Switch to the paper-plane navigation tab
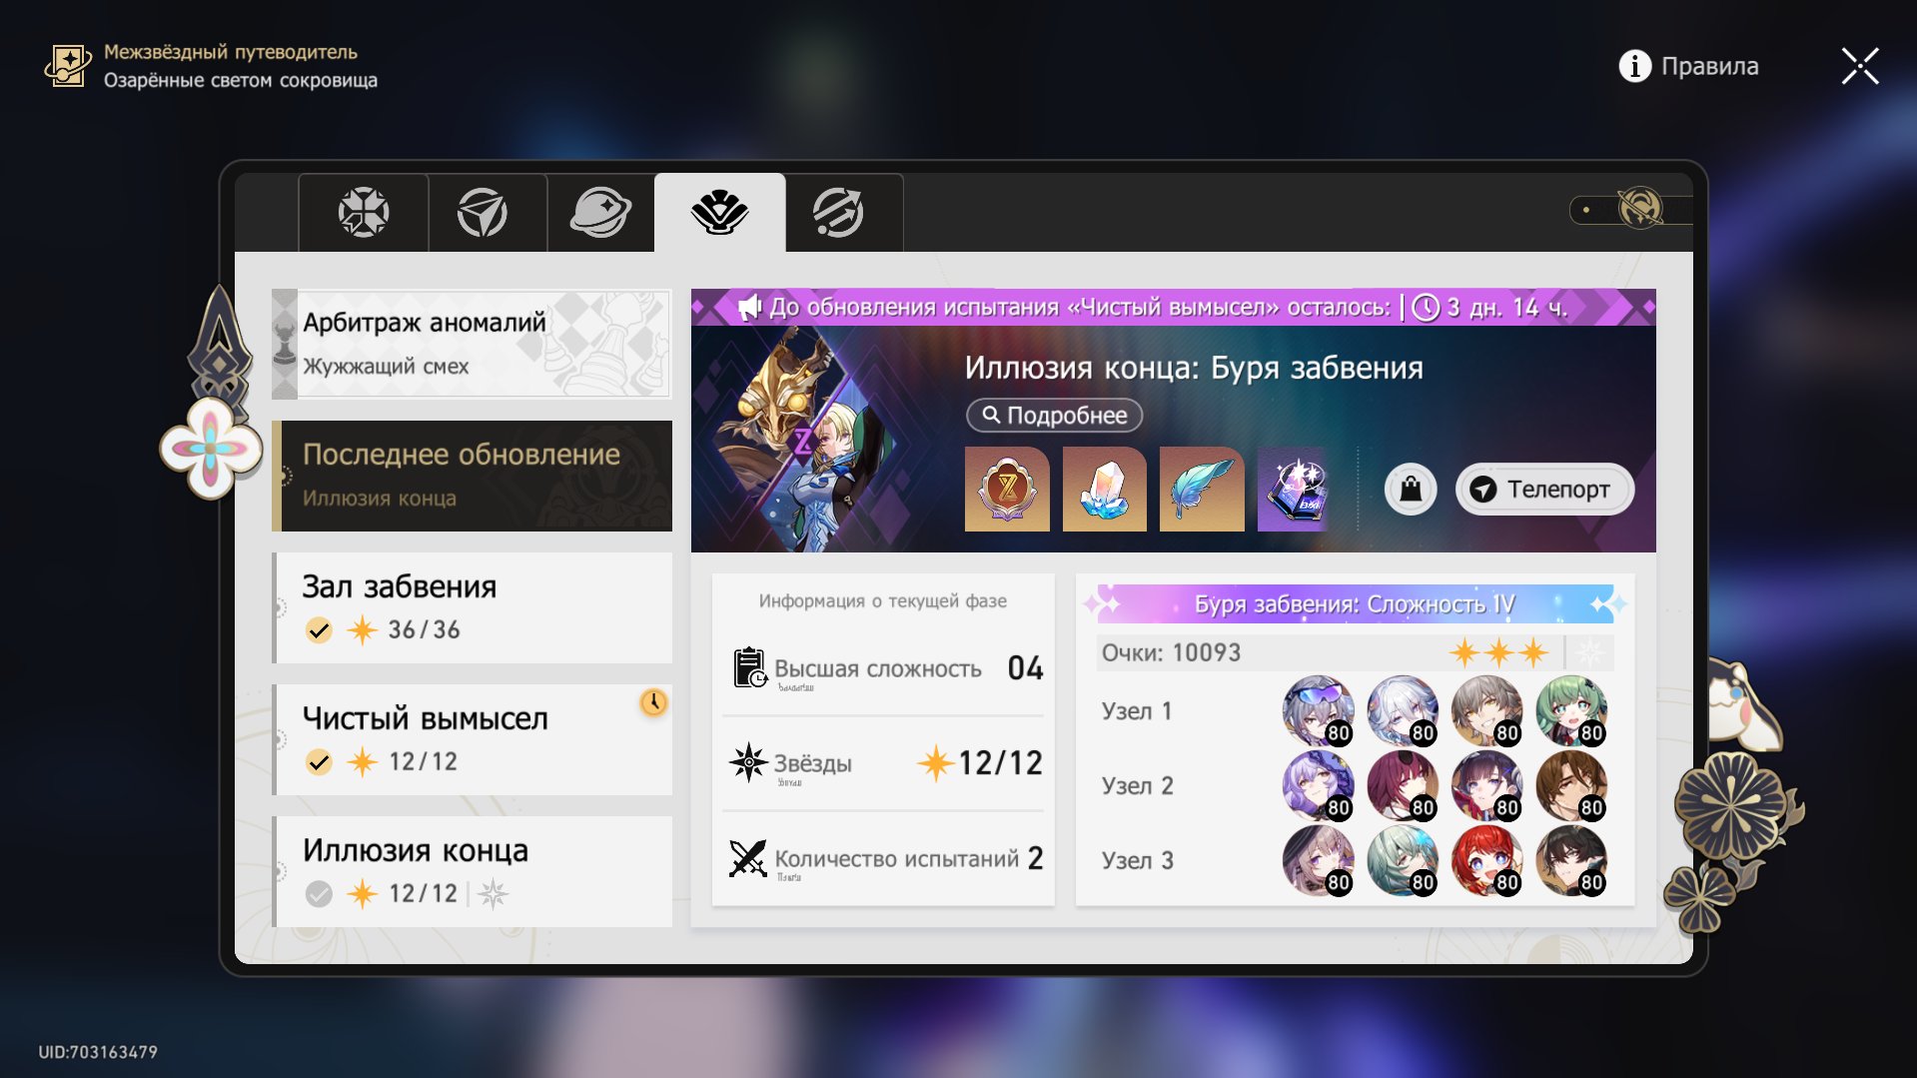Screen dimensions: 1917x1078 pos(482,212)
